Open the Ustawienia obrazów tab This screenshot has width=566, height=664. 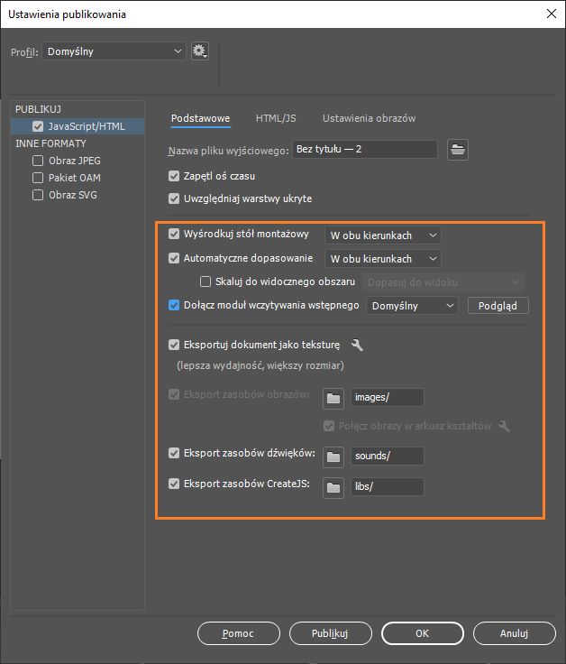coord(369,118)
